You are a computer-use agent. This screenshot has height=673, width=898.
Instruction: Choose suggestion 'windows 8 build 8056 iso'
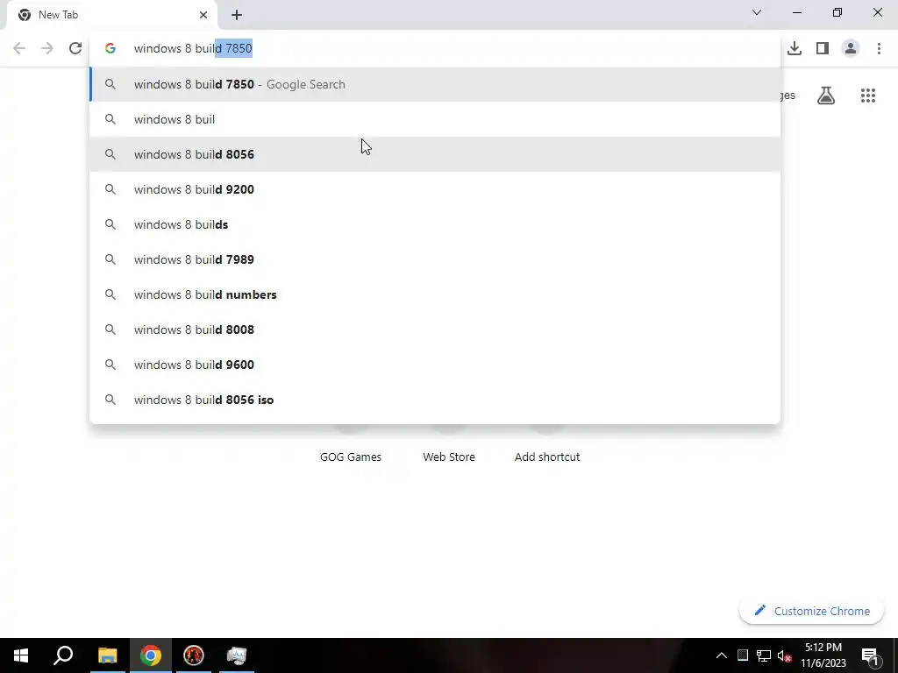click(x=435, y=400)
